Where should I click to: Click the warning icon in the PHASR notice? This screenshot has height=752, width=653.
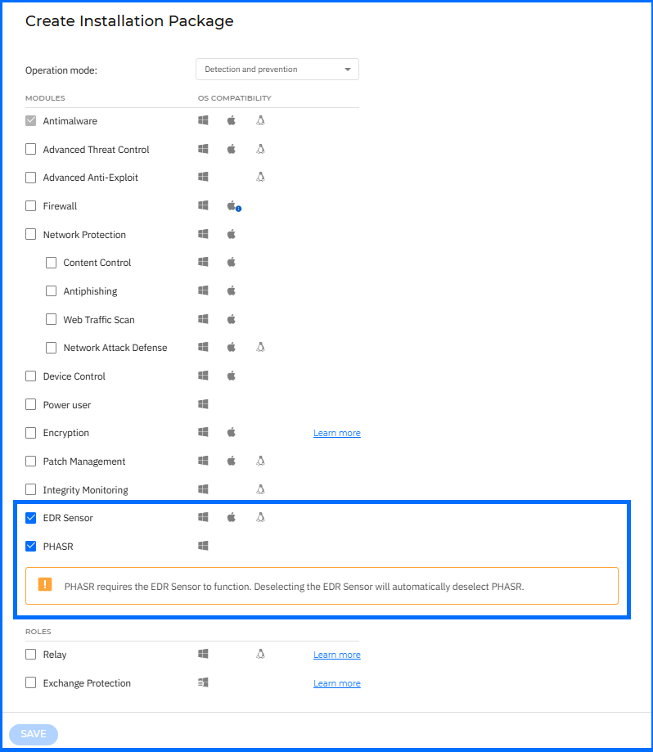tap(45, 585)
